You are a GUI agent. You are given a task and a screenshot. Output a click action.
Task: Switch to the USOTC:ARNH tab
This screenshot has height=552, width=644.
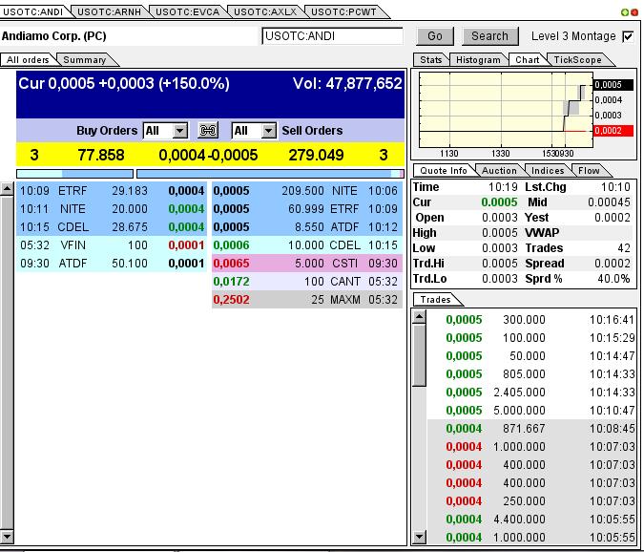click(x=109, y=11)
